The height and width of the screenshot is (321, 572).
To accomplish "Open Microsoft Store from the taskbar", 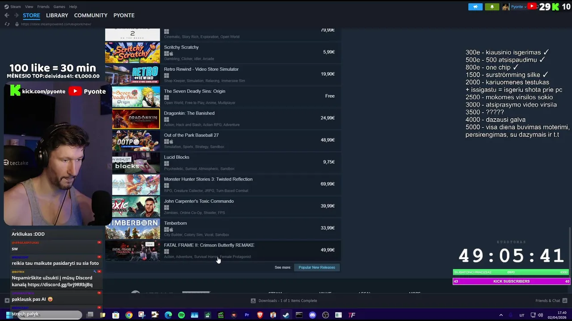I will 116,315.
